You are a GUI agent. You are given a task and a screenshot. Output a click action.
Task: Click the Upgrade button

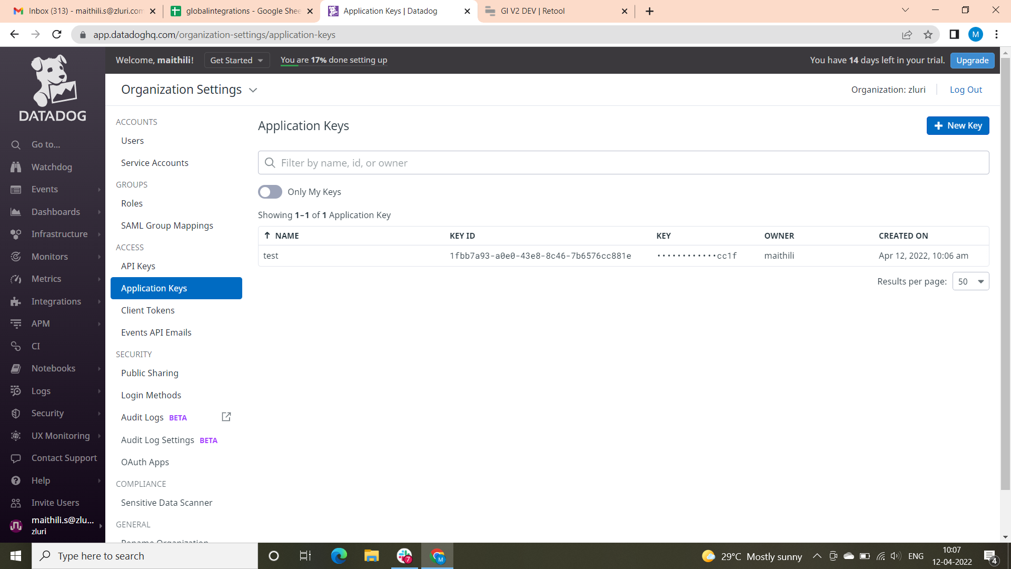(972, 60)
